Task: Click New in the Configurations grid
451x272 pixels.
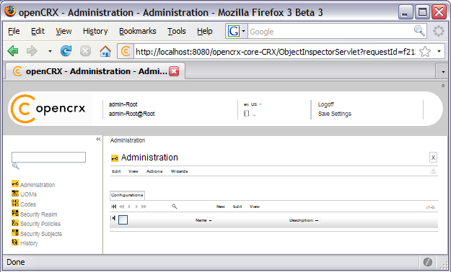Action: (x=221, y=207)
